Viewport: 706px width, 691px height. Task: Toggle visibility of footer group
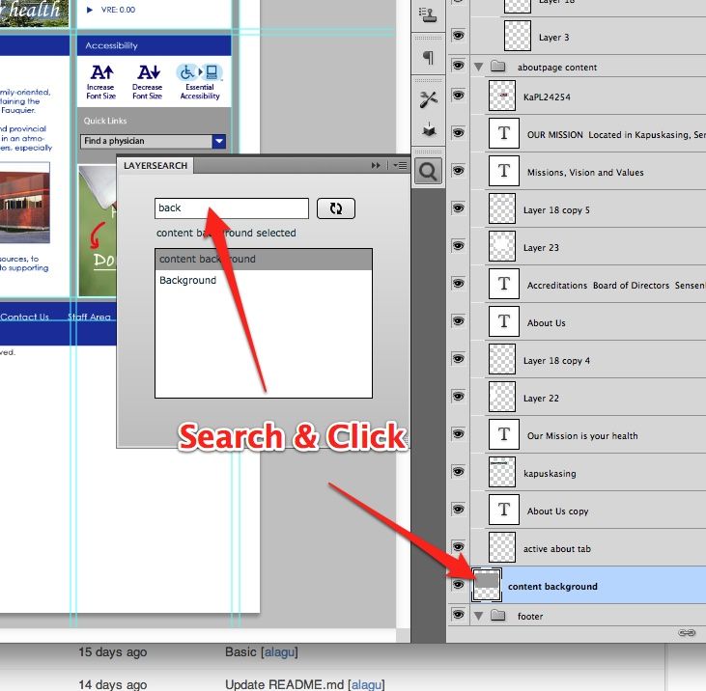[x=458, y=615]
